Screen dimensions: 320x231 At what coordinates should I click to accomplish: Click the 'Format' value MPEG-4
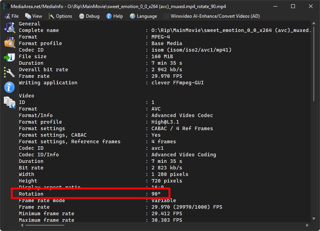click(160, 37)
